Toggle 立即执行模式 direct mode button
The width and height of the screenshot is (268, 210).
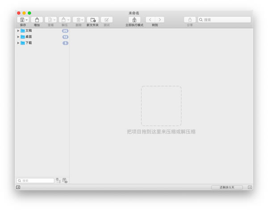134,20
